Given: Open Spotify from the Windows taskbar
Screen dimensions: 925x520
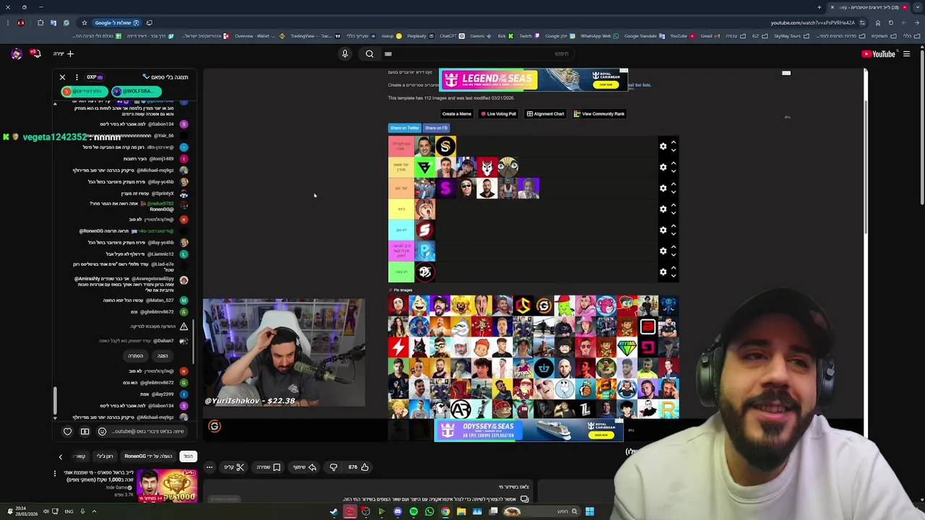Looking at the screenshot, I should [413, 511].
